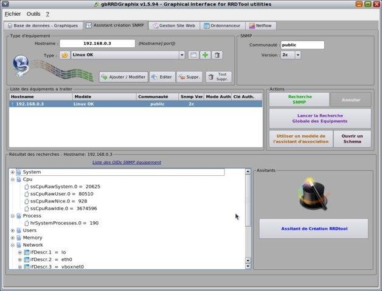
Task: Click the globe network logo
Action: pyautogui.click(x=21, y=66)
